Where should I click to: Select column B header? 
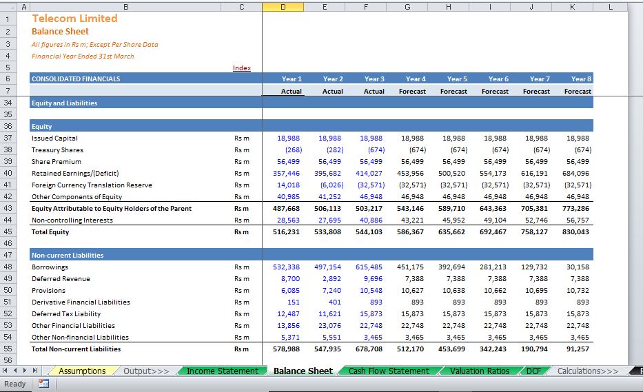click(x=125, y=7)
